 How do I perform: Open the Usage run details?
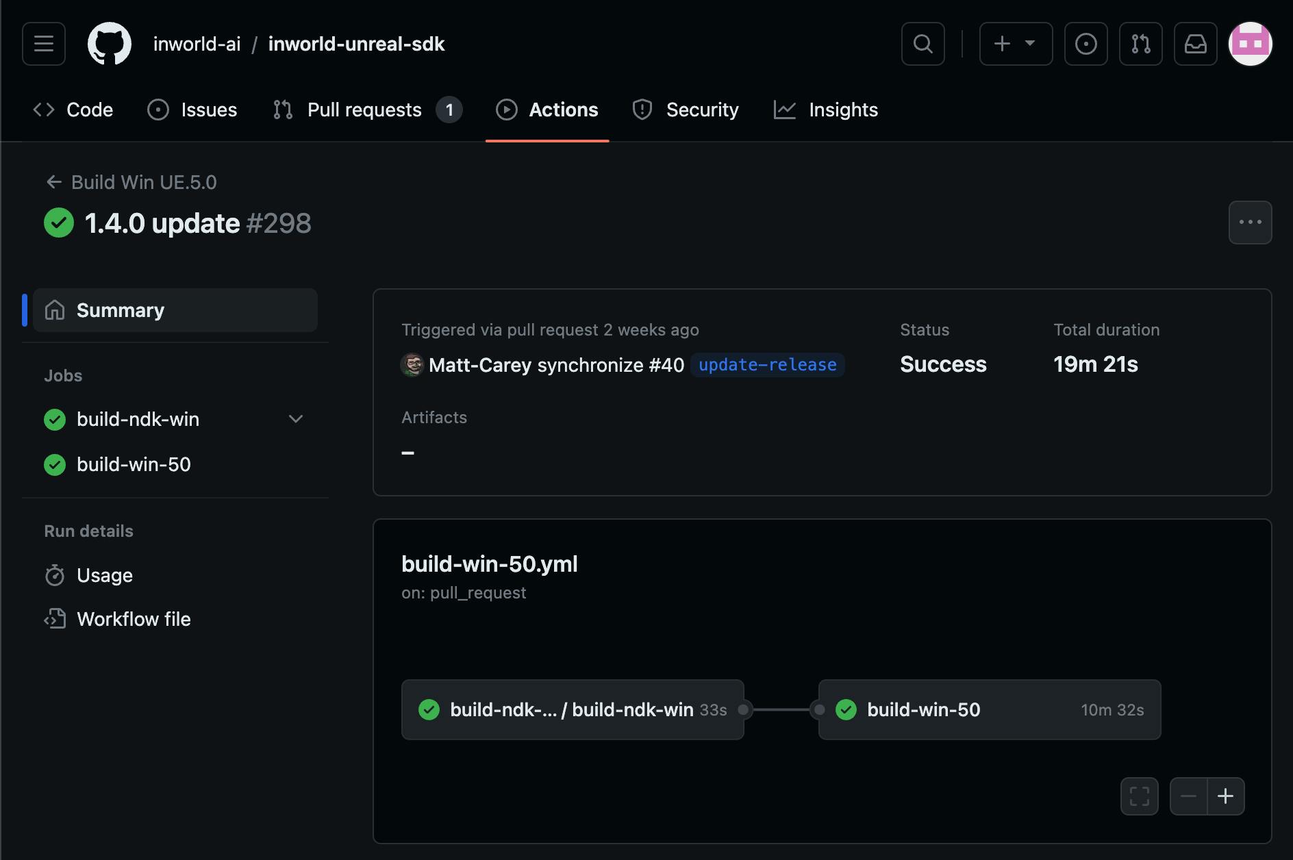[x=105, y=575]
